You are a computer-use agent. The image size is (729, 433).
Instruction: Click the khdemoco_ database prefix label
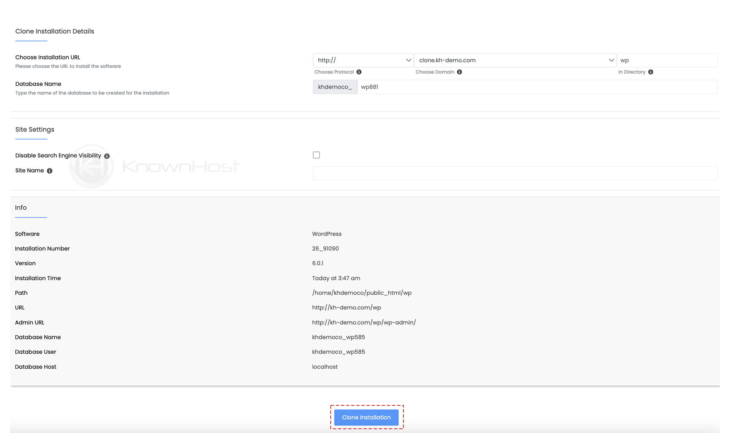[x=335, y=87]
